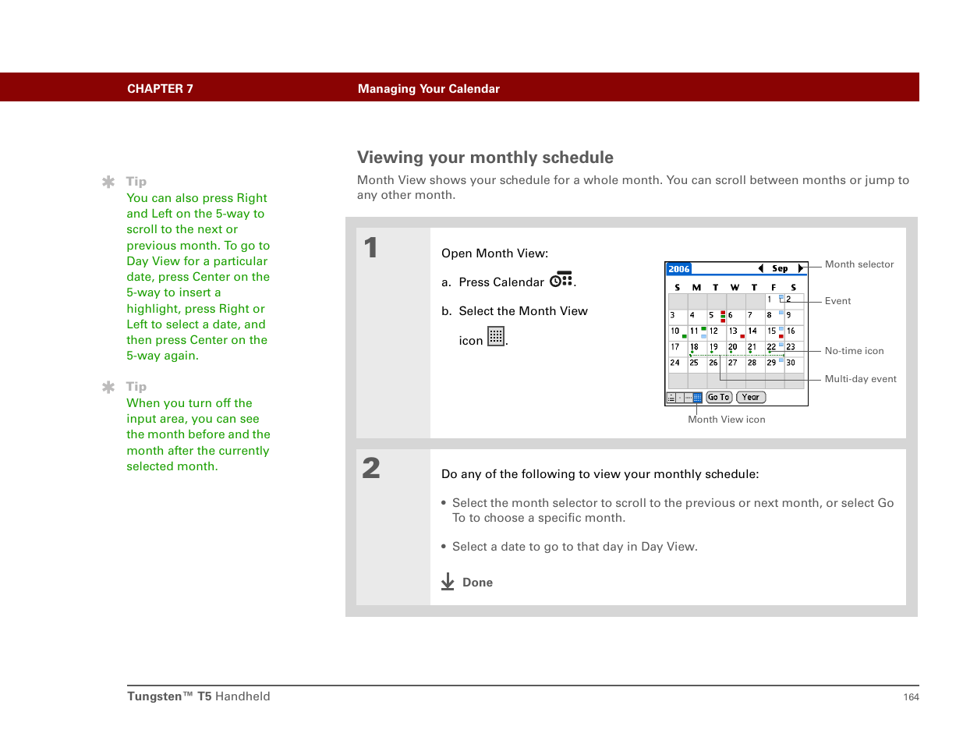Click the 'No-time icon' callout label
This screenshot has width=963, height=744.
click(x=855, y=351)
